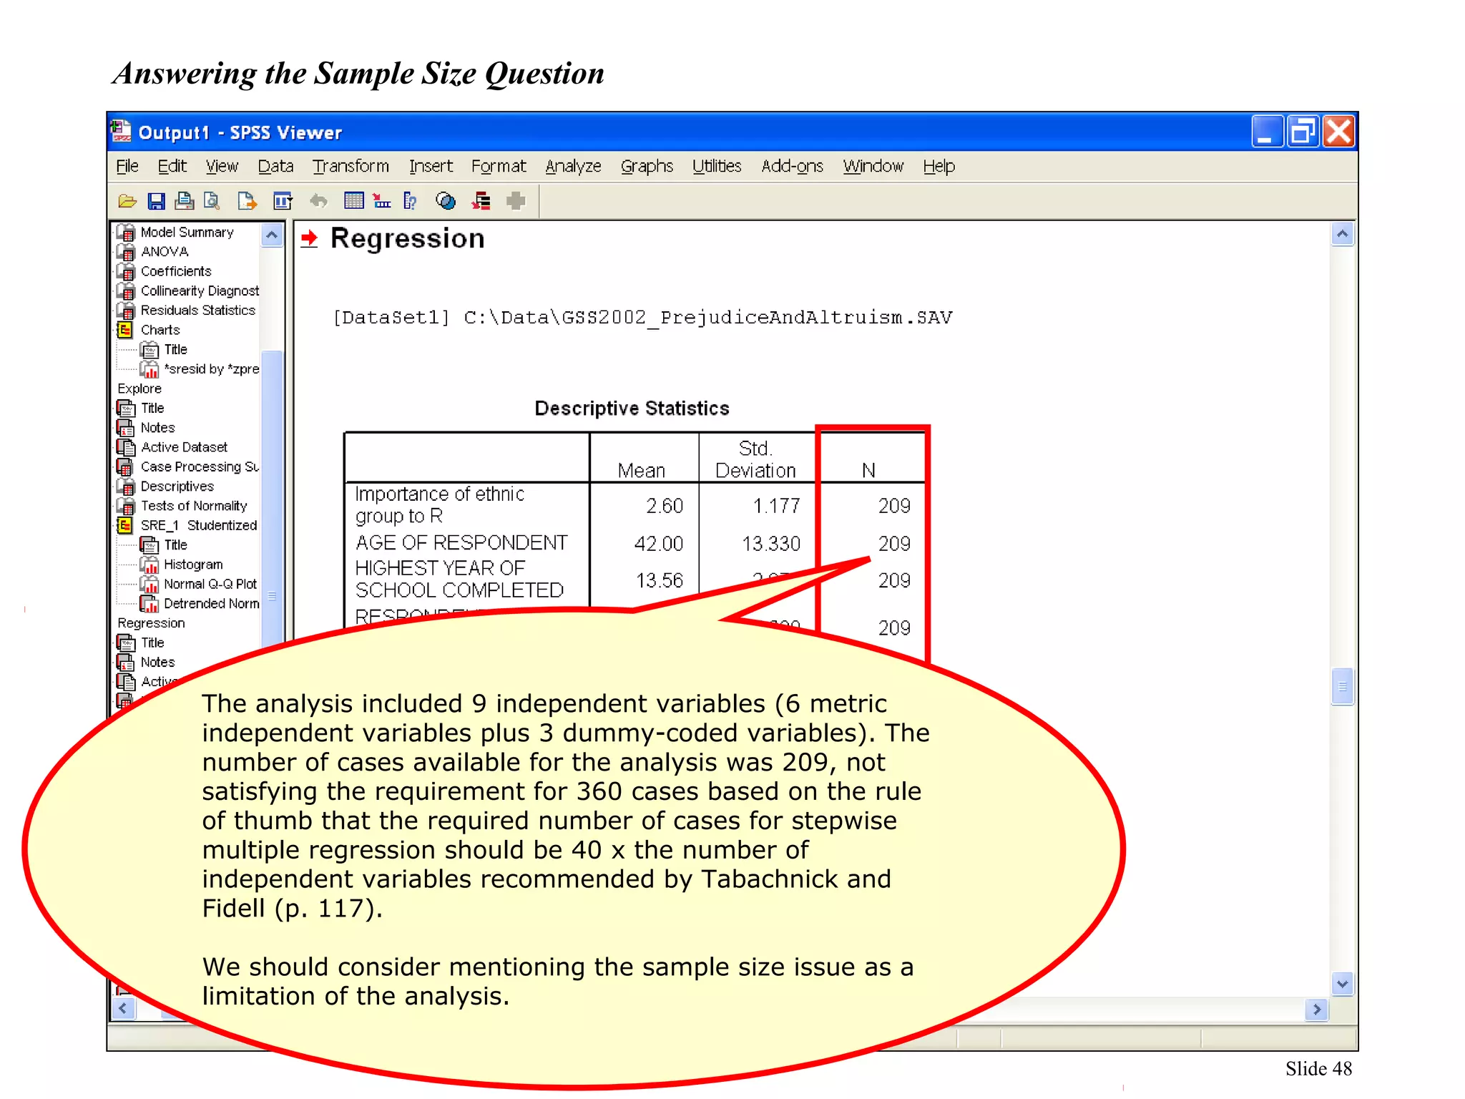Open the Help menu

point(939,166)
